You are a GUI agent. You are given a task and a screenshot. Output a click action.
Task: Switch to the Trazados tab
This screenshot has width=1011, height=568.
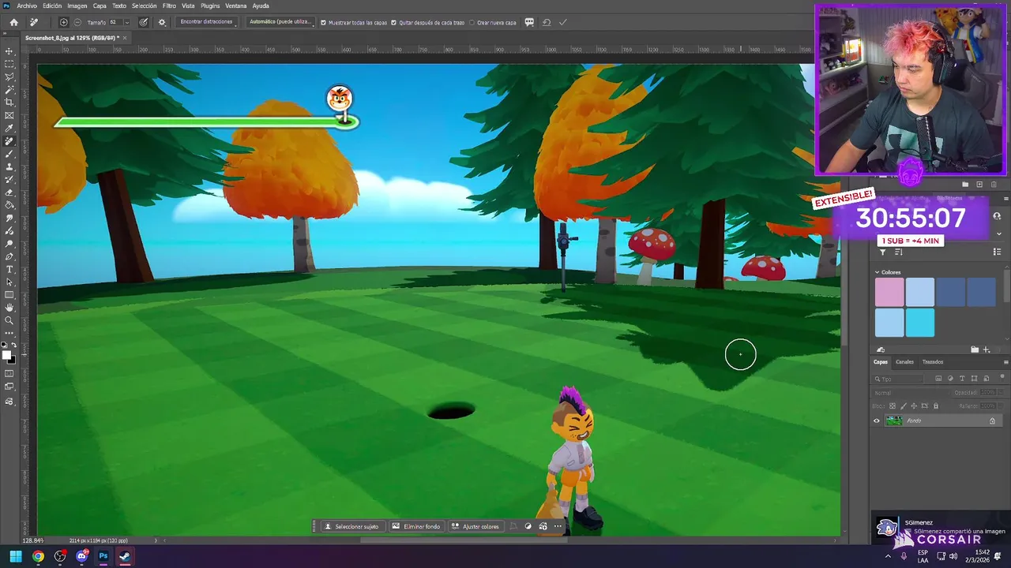pyautogui.click(x=933, y=362)
